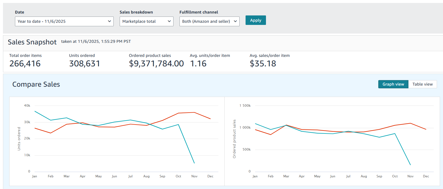Viewport: 443px width, 189px height.
Task: Click the Total order items value 266,416
Action: 25,64
